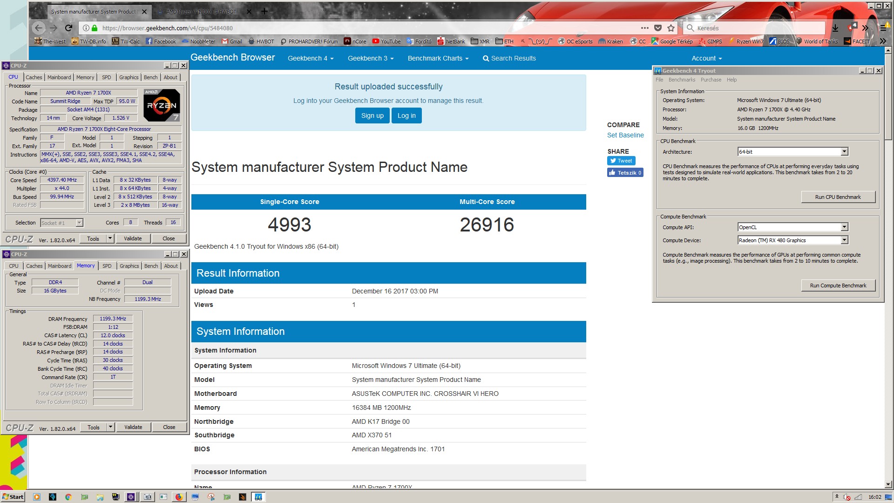Expand the Geekbench 4 menu
Image resolution: width=894 pixels, height=503 pixels.
click(311, 58)
